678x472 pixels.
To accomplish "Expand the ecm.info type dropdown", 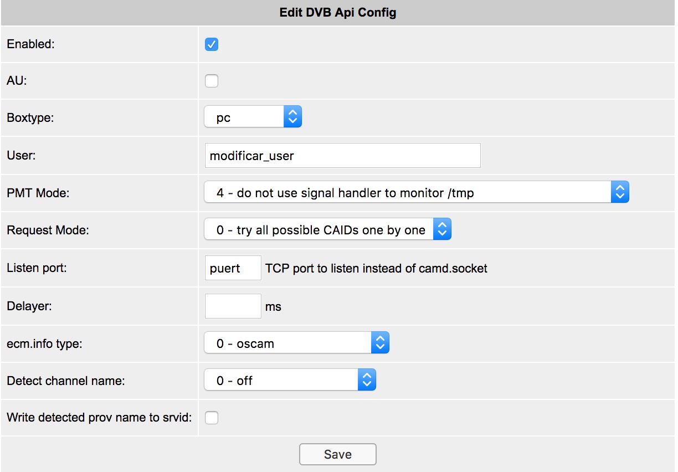I will point(297,343).
